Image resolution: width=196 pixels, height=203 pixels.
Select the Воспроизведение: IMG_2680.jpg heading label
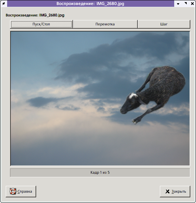tap(35, 15)
